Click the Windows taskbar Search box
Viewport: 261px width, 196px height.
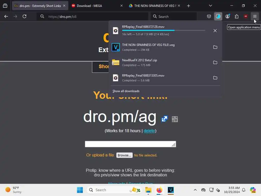114,190
